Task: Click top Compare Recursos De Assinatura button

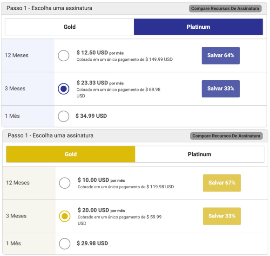Action: click(x=225, y=8)
